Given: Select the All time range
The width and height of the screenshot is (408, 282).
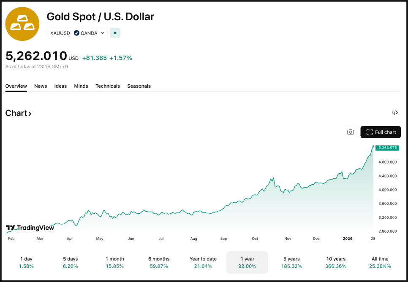Looking at the screenshot, I should [380, 262].
